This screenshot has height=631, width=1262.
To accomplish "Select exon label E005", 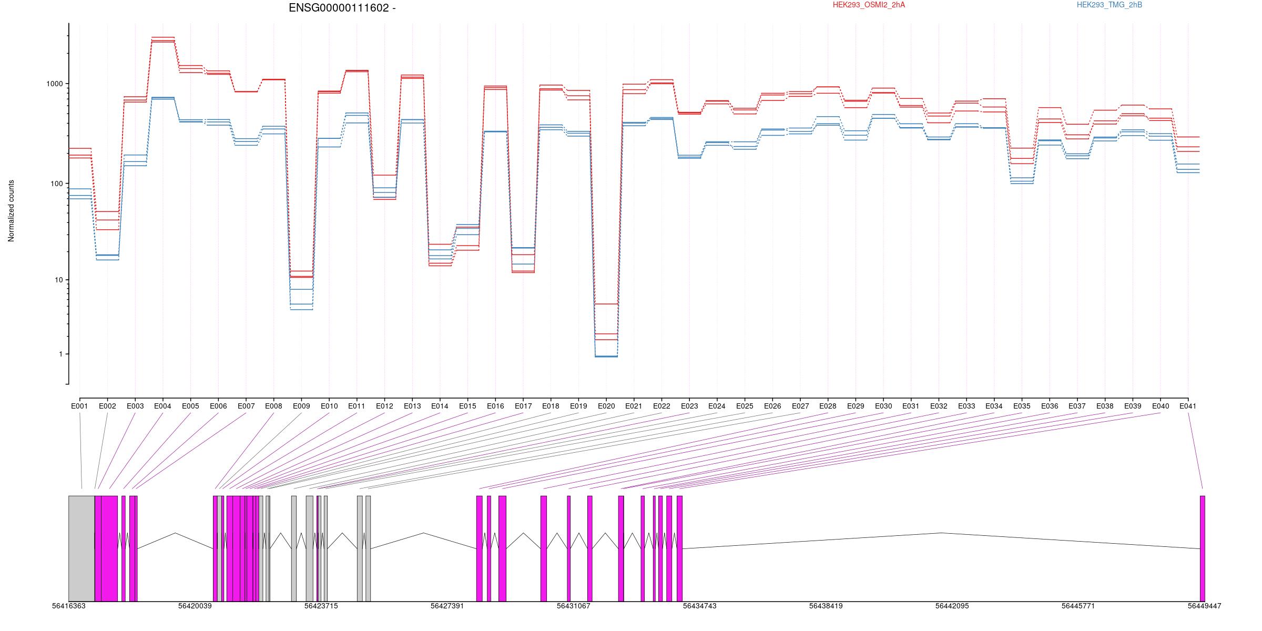I will pyautogui.click(x=190, y=406).
